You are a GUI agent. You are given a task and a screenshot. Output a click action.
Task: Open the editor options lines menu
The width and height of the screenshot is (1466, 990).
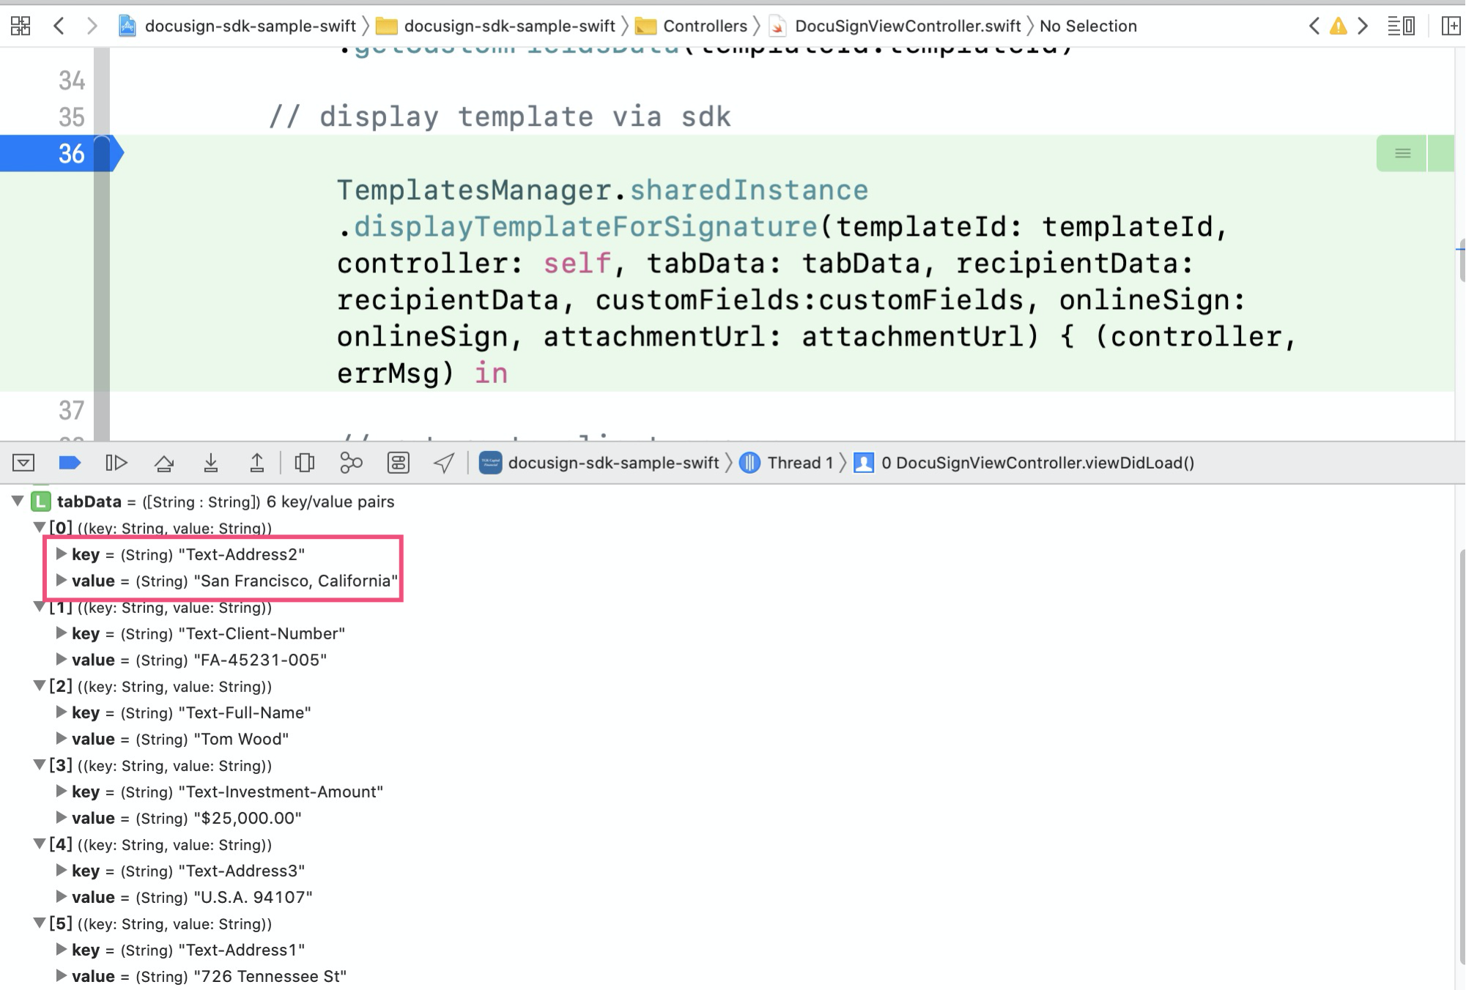pyautogui.click(x=1401, y=26)
